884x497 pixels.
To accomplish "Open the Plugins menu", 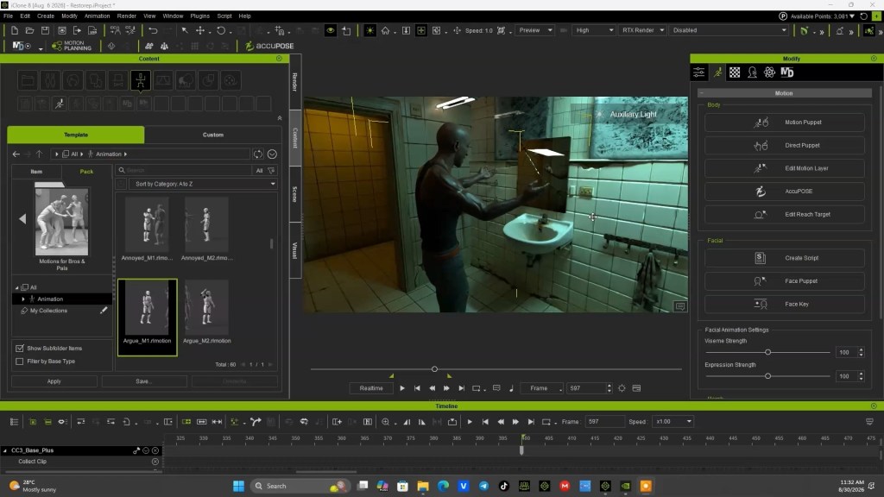I will (199, 16).
